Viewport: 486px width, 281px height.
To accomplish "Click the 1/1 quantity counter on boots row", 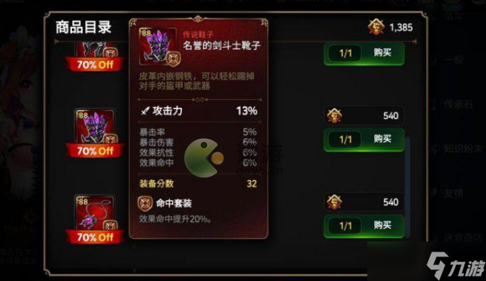I will pyautogui.click(x=346, y=140).
